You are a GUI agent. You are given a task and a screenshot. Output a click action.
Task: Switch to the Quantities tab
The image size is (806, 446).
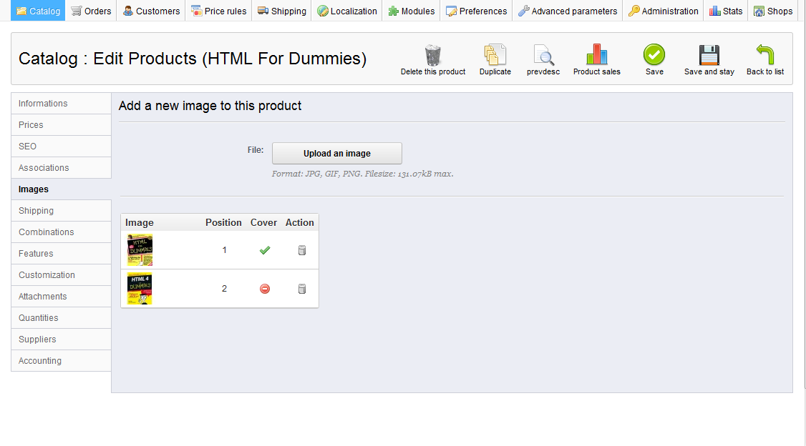(x=61, y=317)
